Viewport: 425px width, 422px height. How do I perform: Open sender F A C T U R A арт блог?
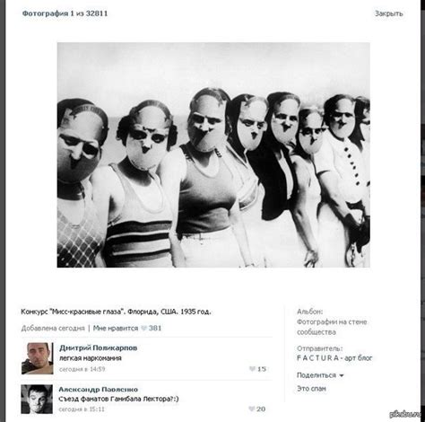[x=334, y=358]
